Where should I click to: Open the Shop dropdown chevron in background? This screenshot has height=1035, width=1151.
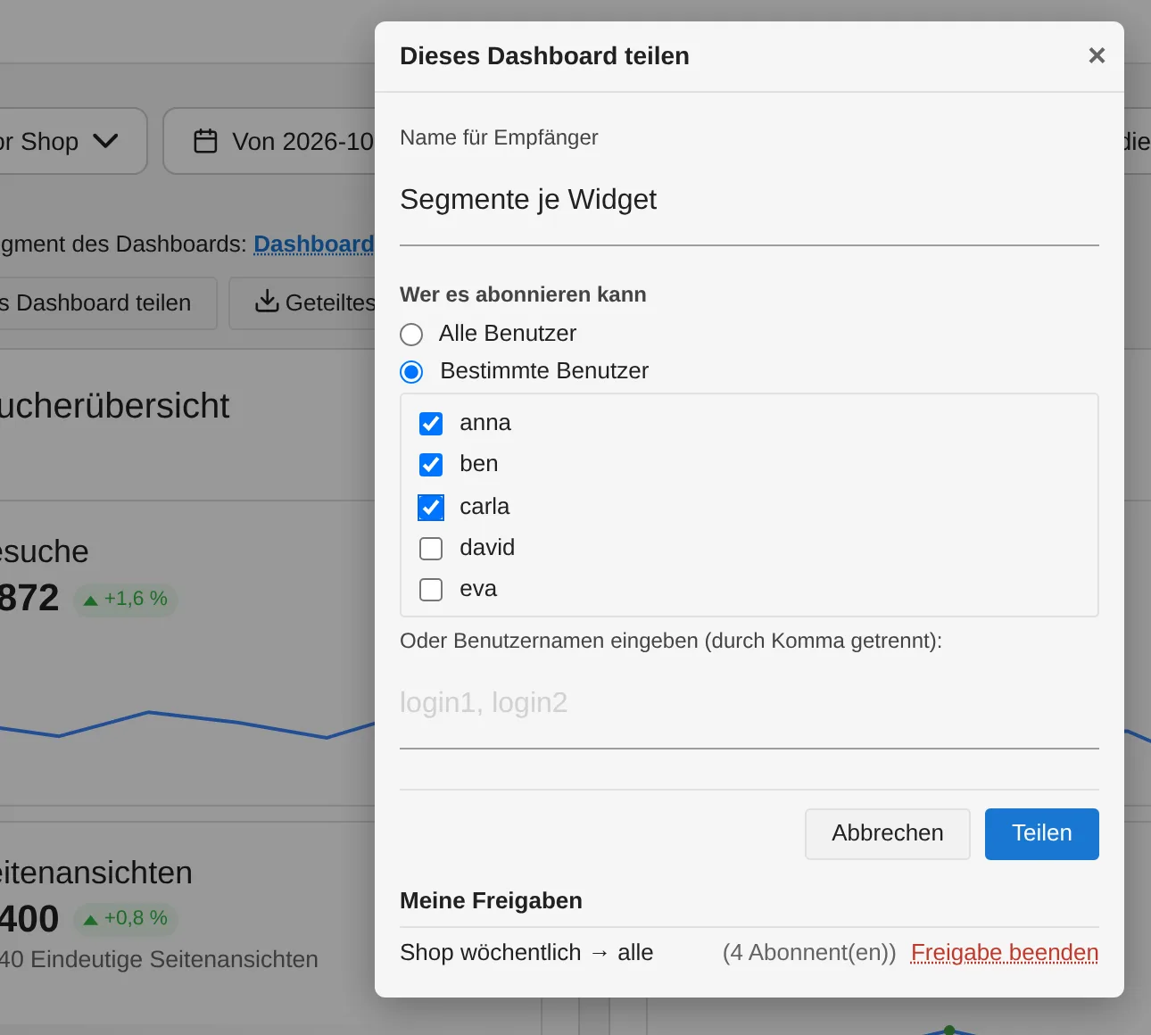(105, 141)
